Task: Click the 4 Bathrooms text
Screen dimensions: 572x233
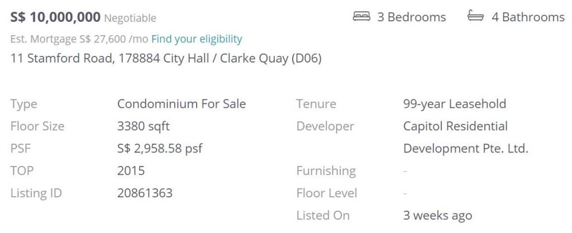Action: [527, 17]
